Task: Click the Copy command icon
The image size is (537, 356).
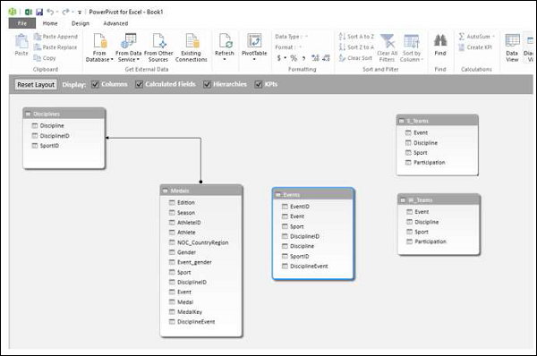Action: tap(37, 58)
